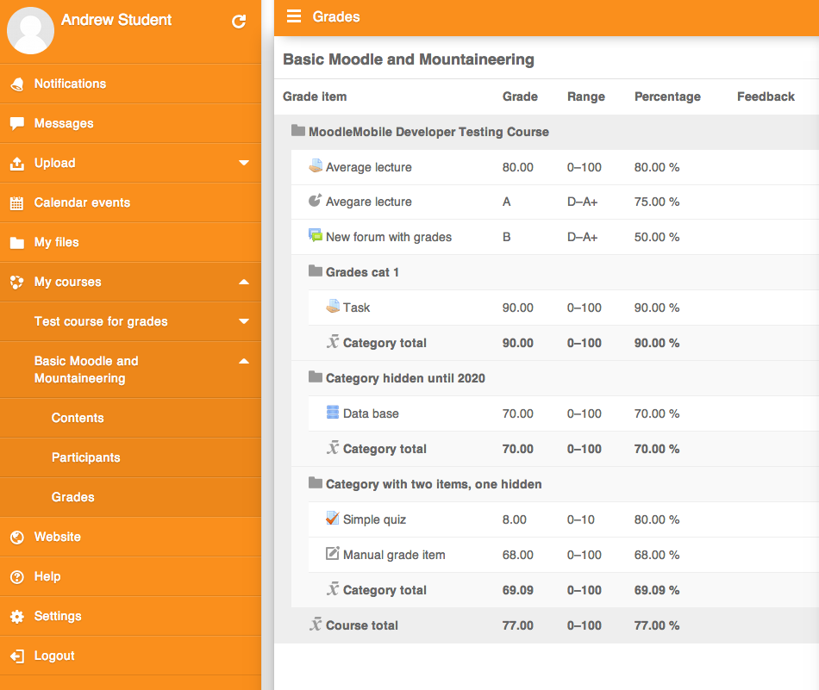Image resolution: width=819 pixels, height=690 pixels.
Task: Click the My files folder icon
Action: tap(16, 243)
